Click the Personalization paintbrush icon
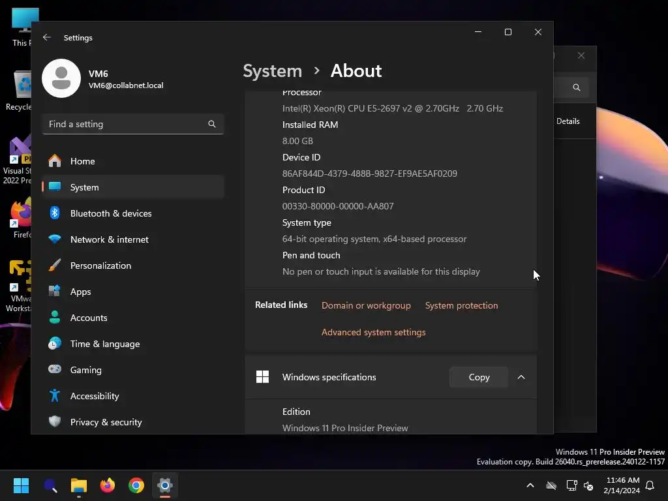The width and height of the screenshot is (668, 501). tap(55, 265)
